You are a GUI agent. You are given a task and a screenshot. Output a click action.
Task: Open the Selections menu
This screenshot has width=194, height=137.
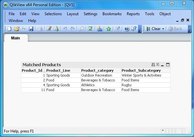click(x=53, y=14)
